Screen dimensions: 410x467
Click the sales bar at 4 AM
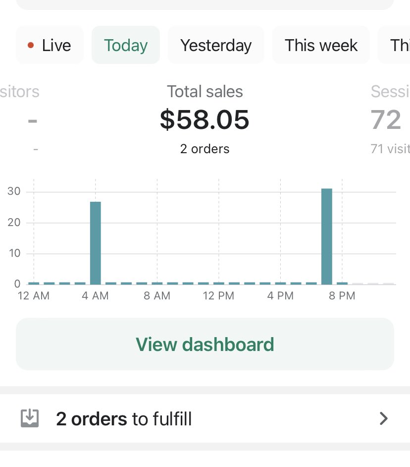pyautogui.click(x=96, y=242)
